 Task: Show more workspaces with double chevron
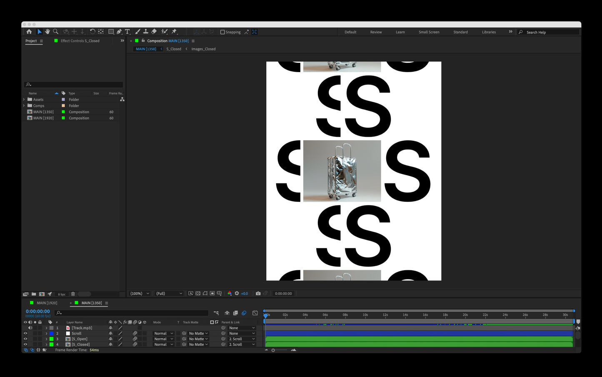coord(510,32)
